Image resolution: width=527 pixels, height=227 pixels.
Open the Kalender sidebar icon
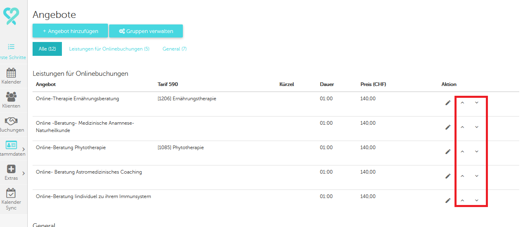point(11,73)
